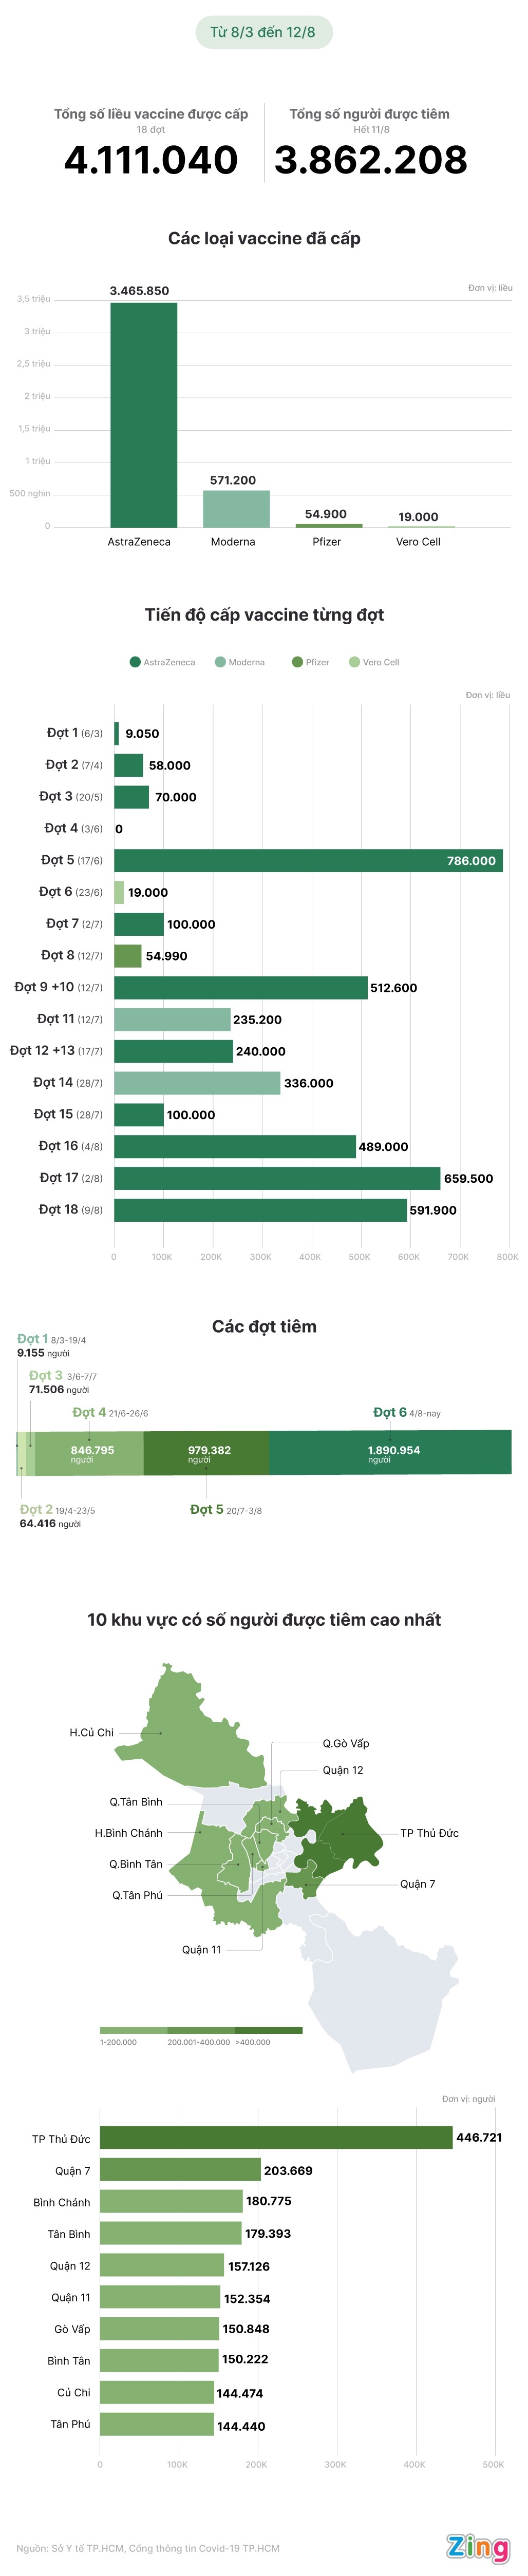The width and height of the screenshot is (528, 2576).
Task: Click the Quận 7 bar showing 203.669
Action: tap(180, 2170)
